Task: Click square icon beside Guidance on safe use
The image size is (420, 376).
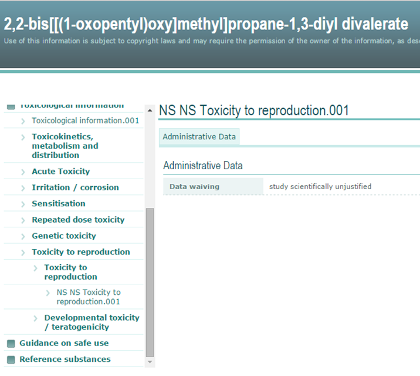Action: (x=11, y=343)
